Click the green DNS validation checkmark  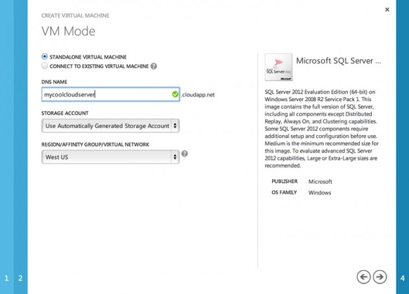175,95
